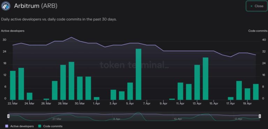Click the tall bar on 14 April

tap(206, 79)
